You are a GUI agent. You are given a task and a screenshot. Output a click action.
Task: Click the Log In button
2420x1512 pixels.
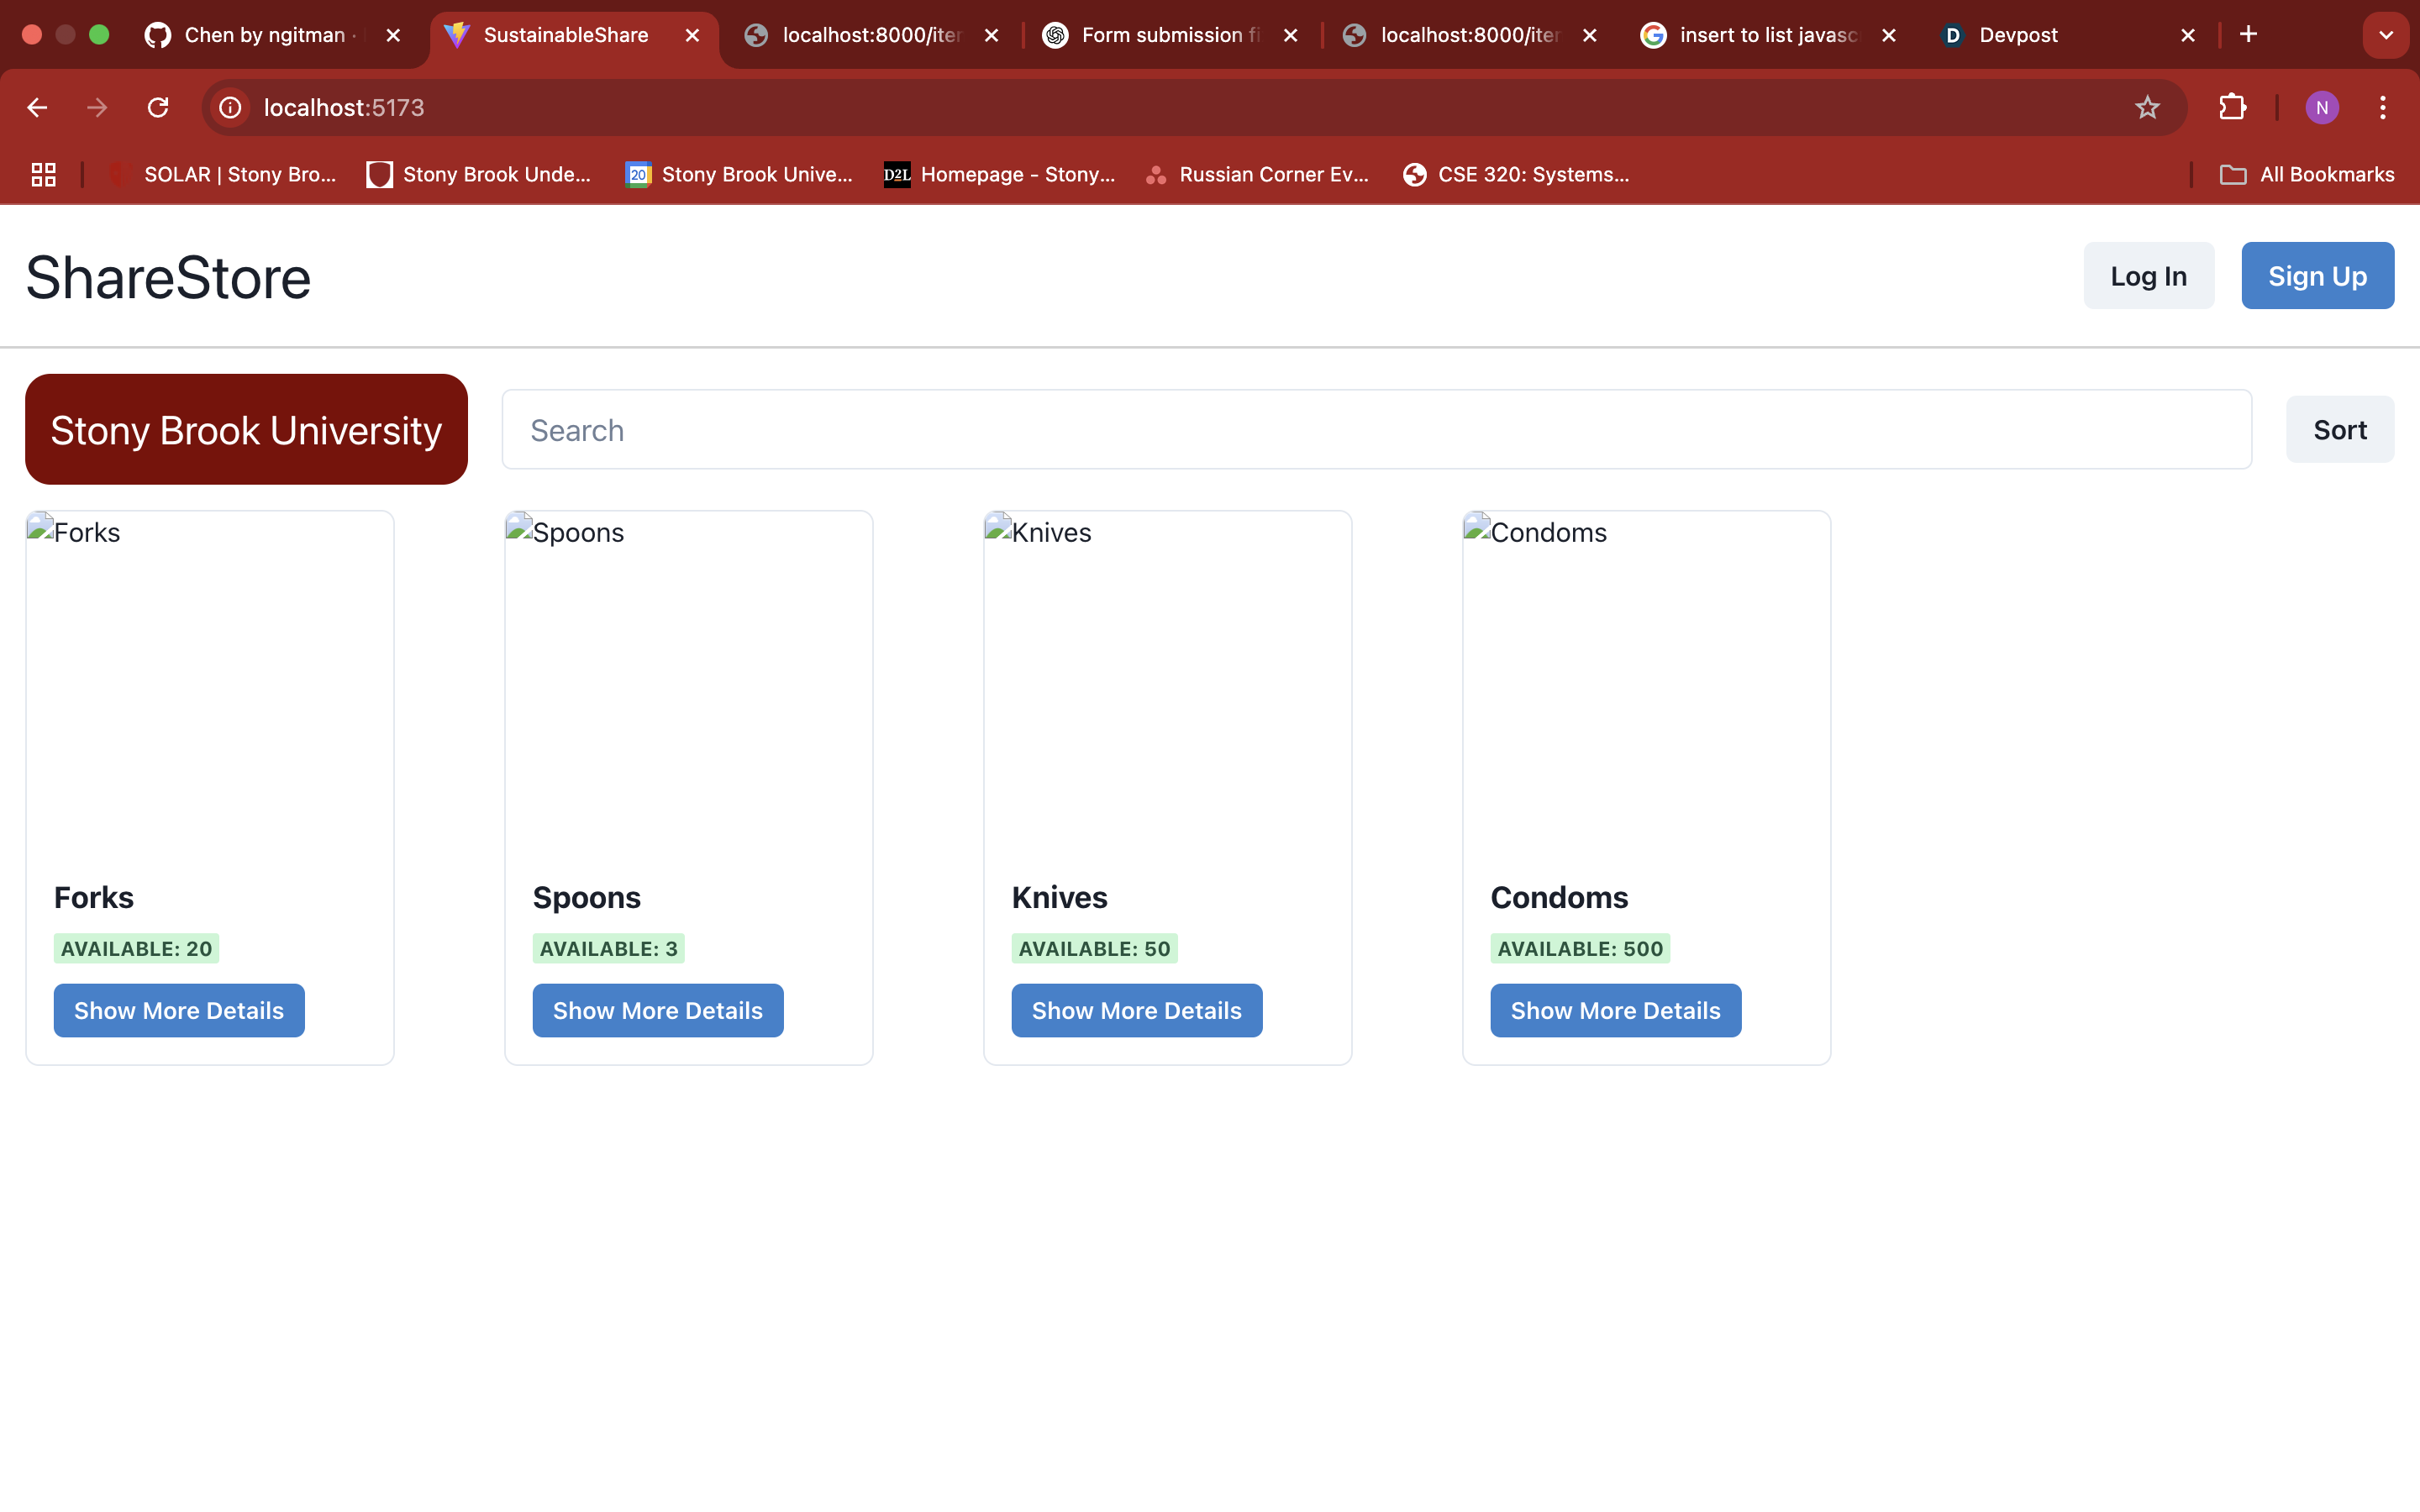coord(2148,276)
